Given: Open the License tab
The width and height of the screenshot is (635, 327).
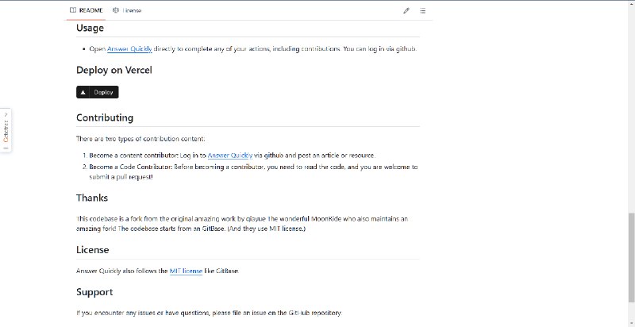Looking at the screenshot, I should coord(128,10).
